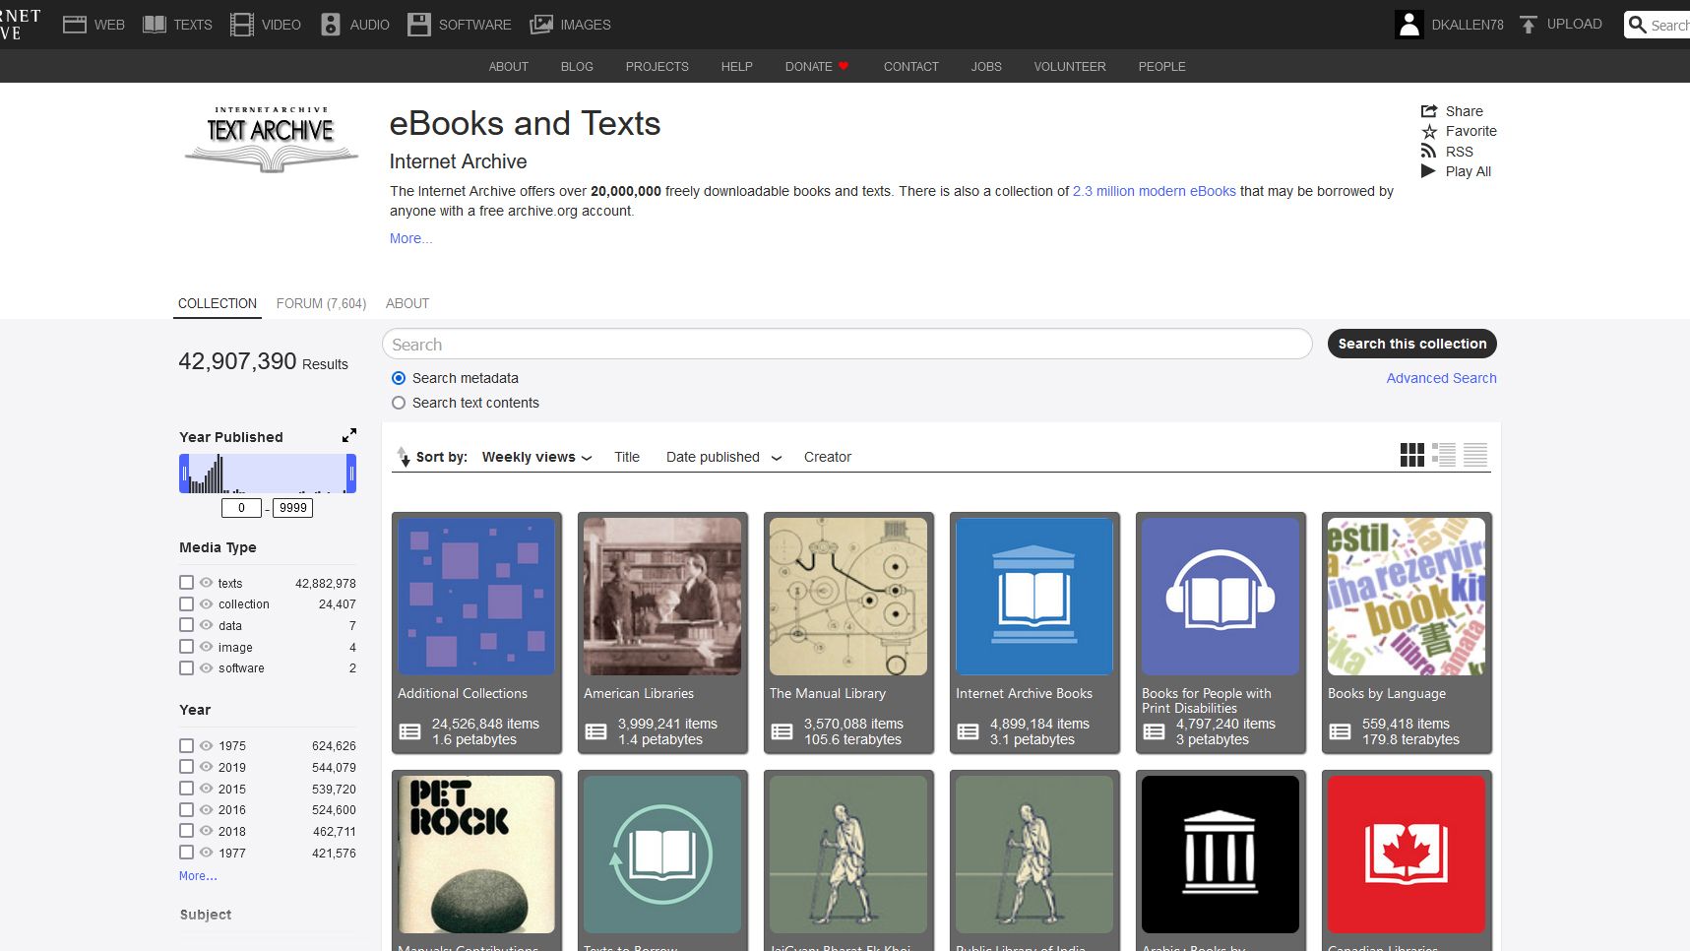Click the Share icon
Screen dimensions: 1690x951
(x=1429, y=111)
